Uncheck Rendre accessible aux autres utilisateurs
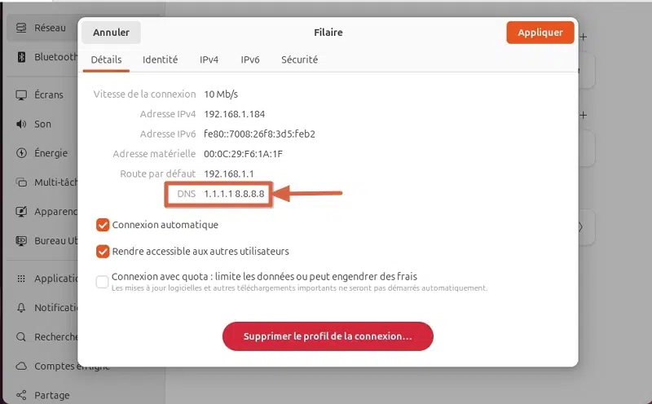 click(103, 252)
